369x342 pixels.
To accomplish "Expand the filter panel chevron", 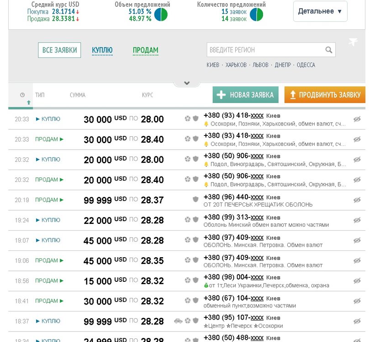I will (x=186, y=83).
